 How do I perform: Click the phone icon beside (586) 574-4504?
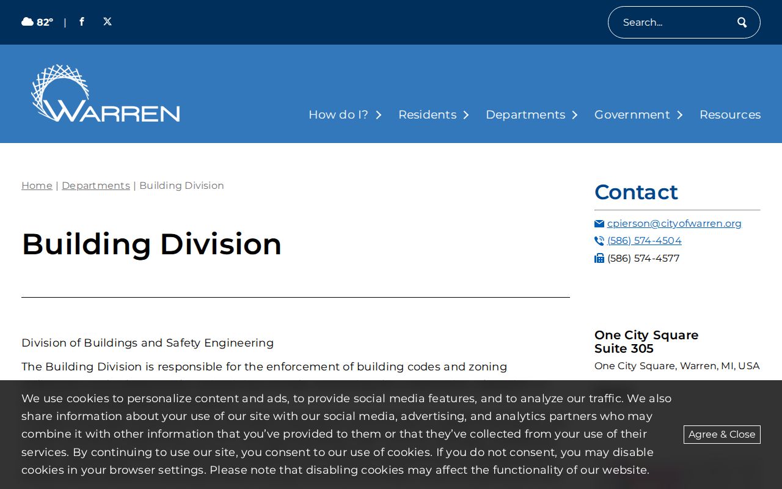tap(599, 241)
